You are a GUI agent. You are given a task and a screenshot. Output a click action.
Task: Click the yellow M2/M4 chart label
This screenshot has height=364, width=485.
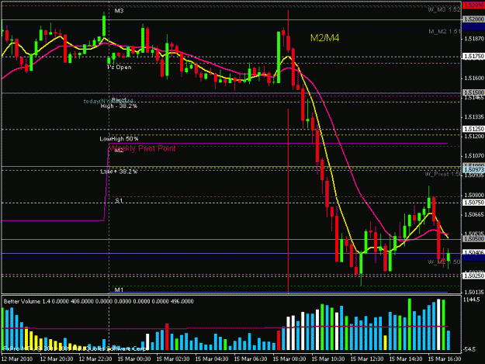(x=324, y=38)
